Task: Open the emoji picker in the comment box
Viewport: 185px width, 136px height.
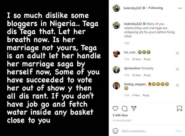Action: pyautogui.click(x=115, y=131)
